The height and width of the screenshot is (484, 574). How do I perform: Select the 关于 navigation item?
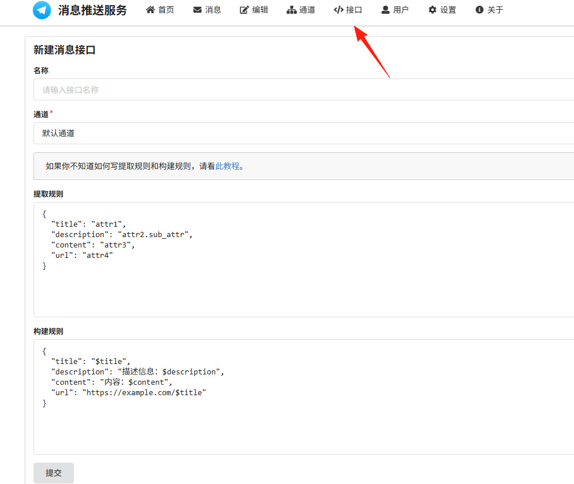(x=489, y=10)
